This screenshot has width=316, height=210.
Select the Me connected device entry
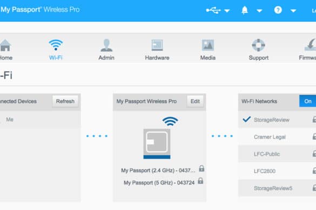point(41,120)
